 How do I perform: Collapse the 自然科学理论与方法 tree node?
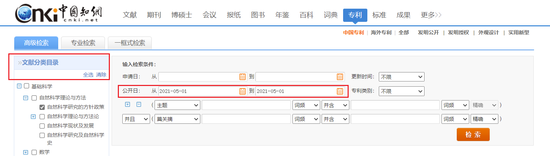pyautogui.click(x=26, y=98)
